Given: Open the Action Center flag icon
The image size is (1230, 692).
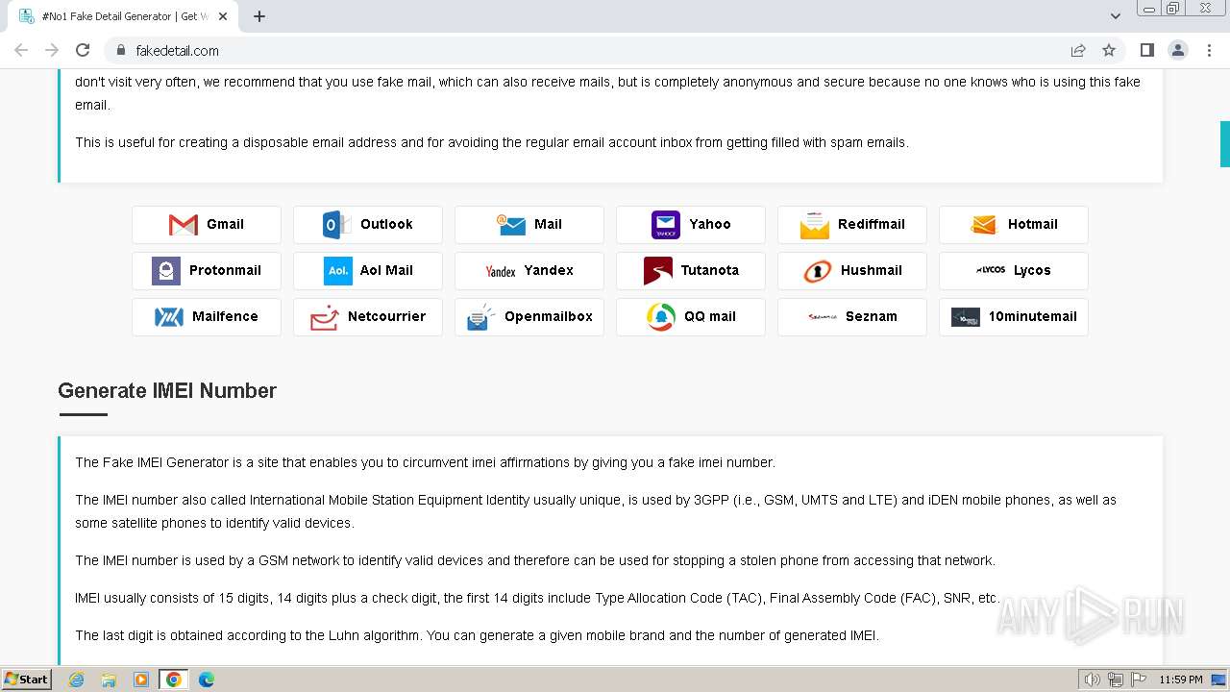Looking at the screenshot, I should point(1139,680).
